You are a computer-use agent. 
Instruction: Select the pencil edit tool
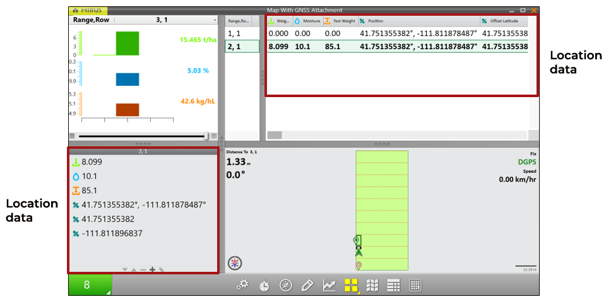click(307, 286)
